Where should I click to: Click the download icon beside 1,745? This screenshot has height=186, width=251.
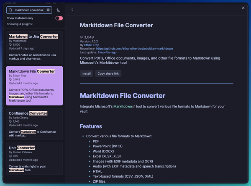[x=10, y=121]
